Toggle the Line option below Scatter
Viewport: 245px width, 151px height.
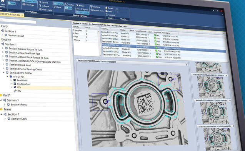(x=69, y=8)
